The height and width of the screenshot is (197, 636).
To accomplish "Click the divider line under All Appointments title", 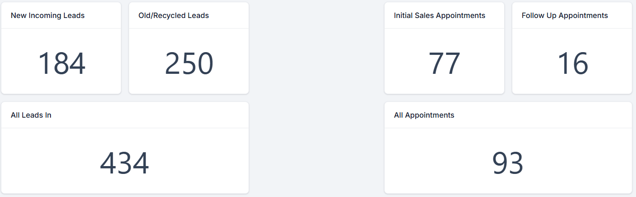I will point(508,128).
